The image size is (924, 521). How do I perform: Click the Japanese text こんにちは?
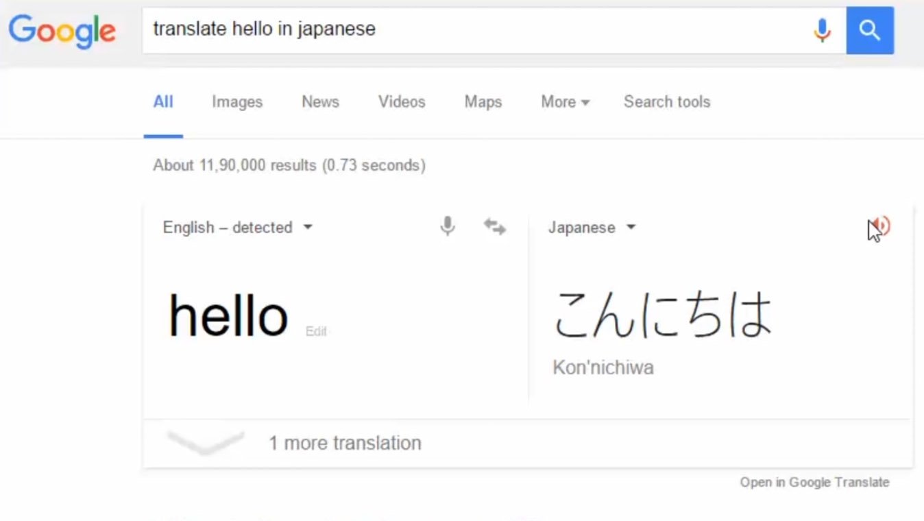662,315
